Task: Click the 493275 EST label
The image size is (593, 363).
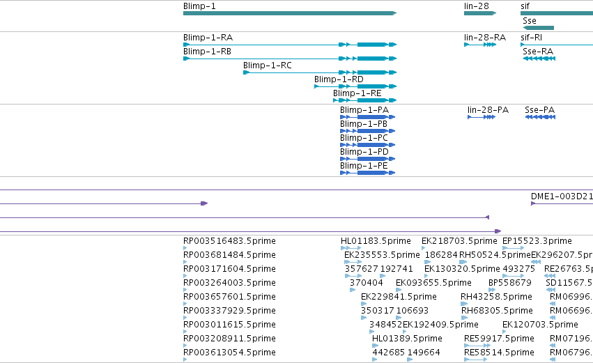Action: 519,269
